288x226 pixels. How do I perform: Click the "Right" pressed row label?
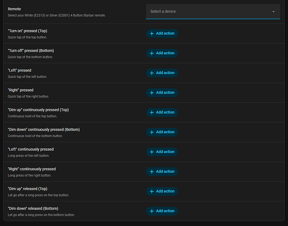coord(20,90)
